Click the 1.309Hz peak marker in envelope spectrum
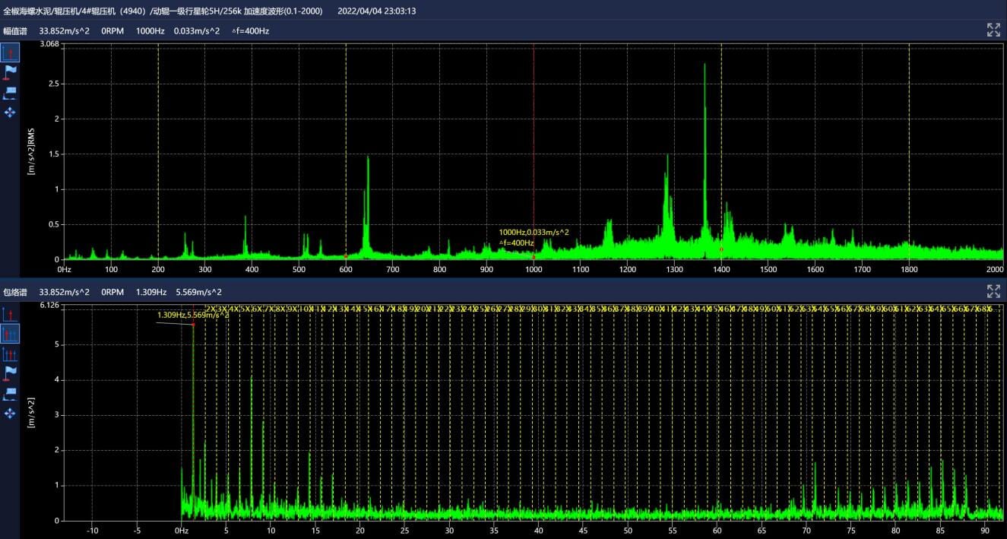 pyautogui.click(x=193, y=325)
